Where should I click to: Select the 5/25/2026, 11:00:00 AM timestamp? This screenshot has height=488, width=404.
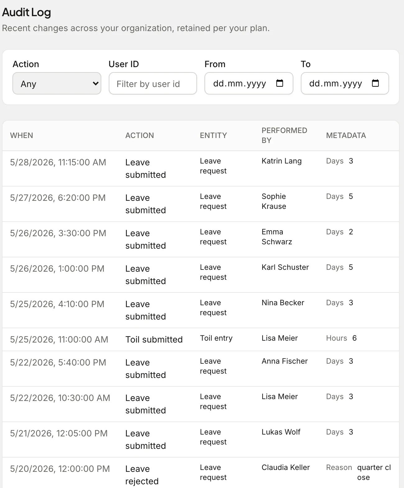point(59,339)
